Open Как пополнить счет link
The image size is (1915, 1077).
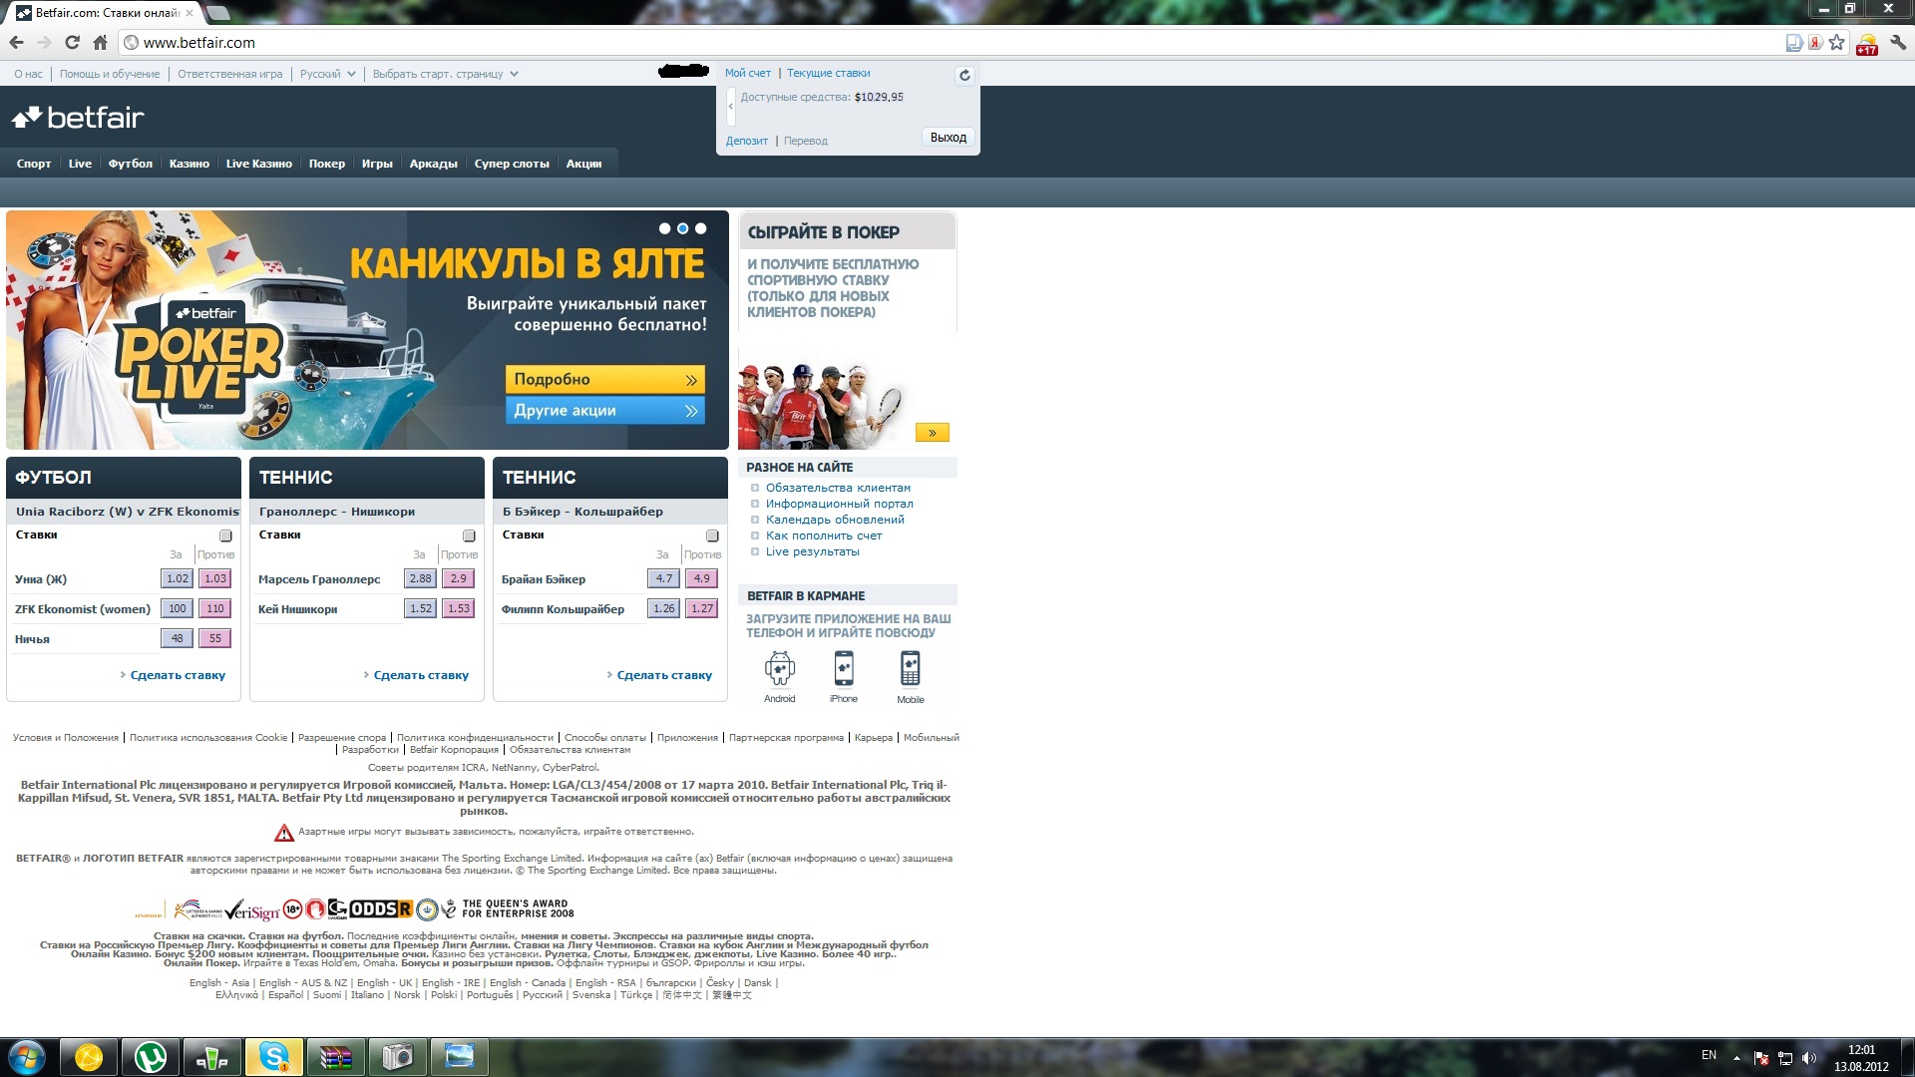tap(824, 536)
